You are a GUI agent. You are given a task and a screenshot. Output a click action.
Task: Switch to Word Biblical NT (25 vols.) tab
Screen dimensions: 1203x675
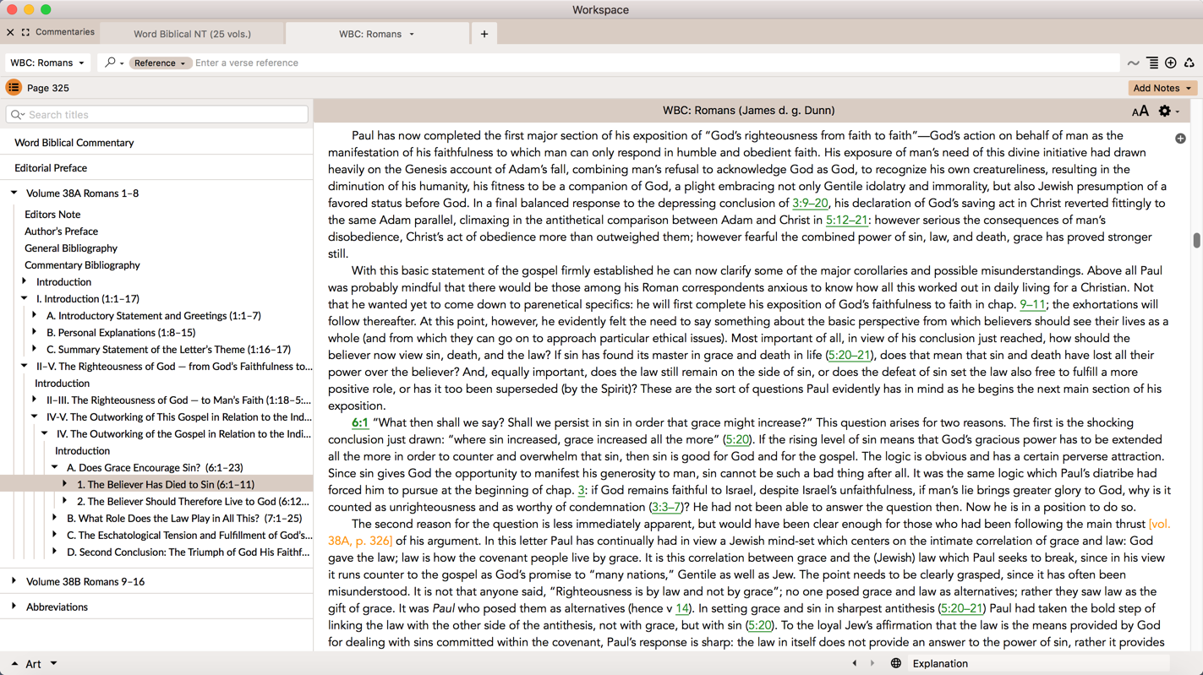(192, 34)
